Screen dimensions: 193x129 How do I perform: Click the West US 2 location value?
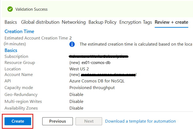(79, 69)
